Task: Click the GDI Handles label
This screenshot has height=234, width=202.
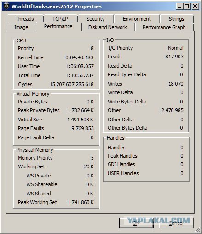Action: coord(121,164)
